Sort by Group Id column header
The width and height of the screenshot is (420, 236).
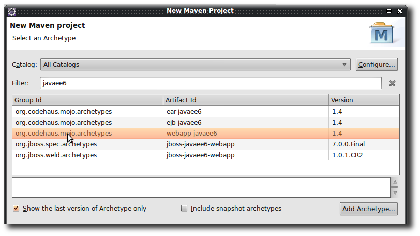click(87, 100)
